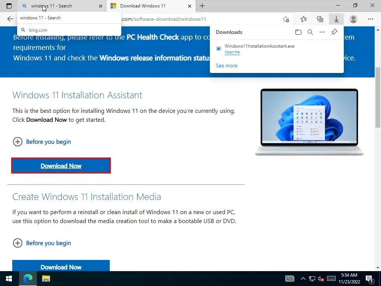Click the scrollbar down arrow

tap(378, 267)
